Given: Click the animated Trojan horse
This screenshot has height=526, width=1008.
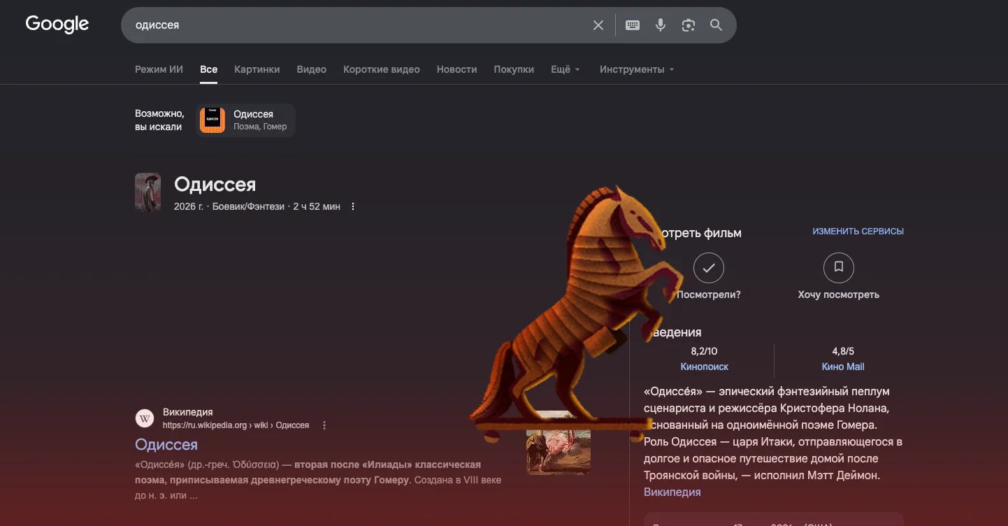Looking at the screenshot, I should coord(577,315).
